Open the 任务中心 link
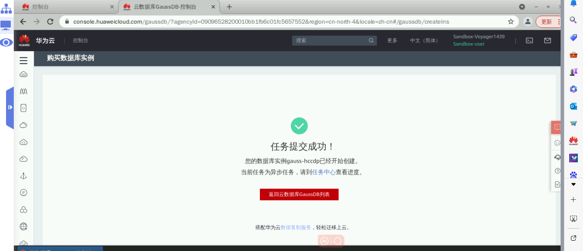583x251 pixels. [x=324, y=172]
